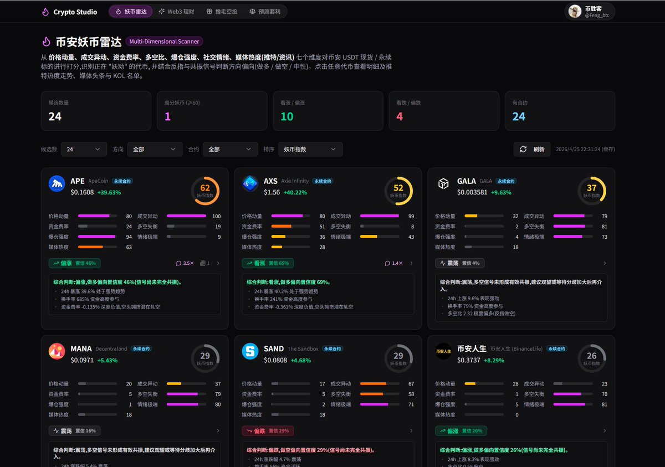
Task: Click the 有合约 24 stat card
Action: click(x=560, y=111)
